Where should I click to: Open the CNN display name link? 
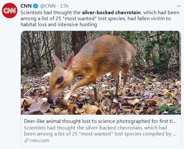26,6
